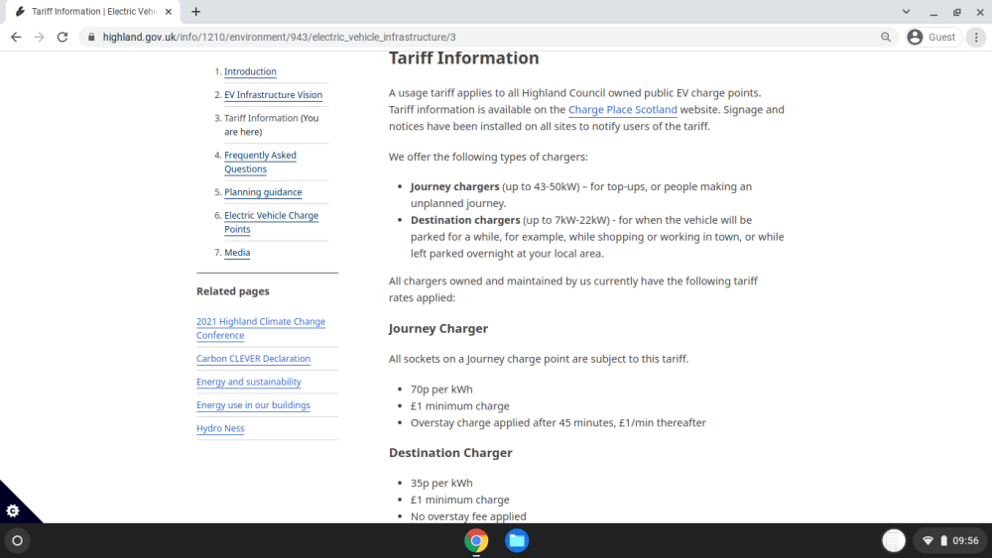Open the Chrome three-dot menu
Viewport: 992px width, 558px height.
click(x=976, y=38)
